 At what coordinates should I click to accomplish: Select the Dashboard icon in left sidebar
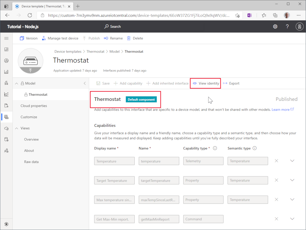pyautogui.click(x=6, y=49)
